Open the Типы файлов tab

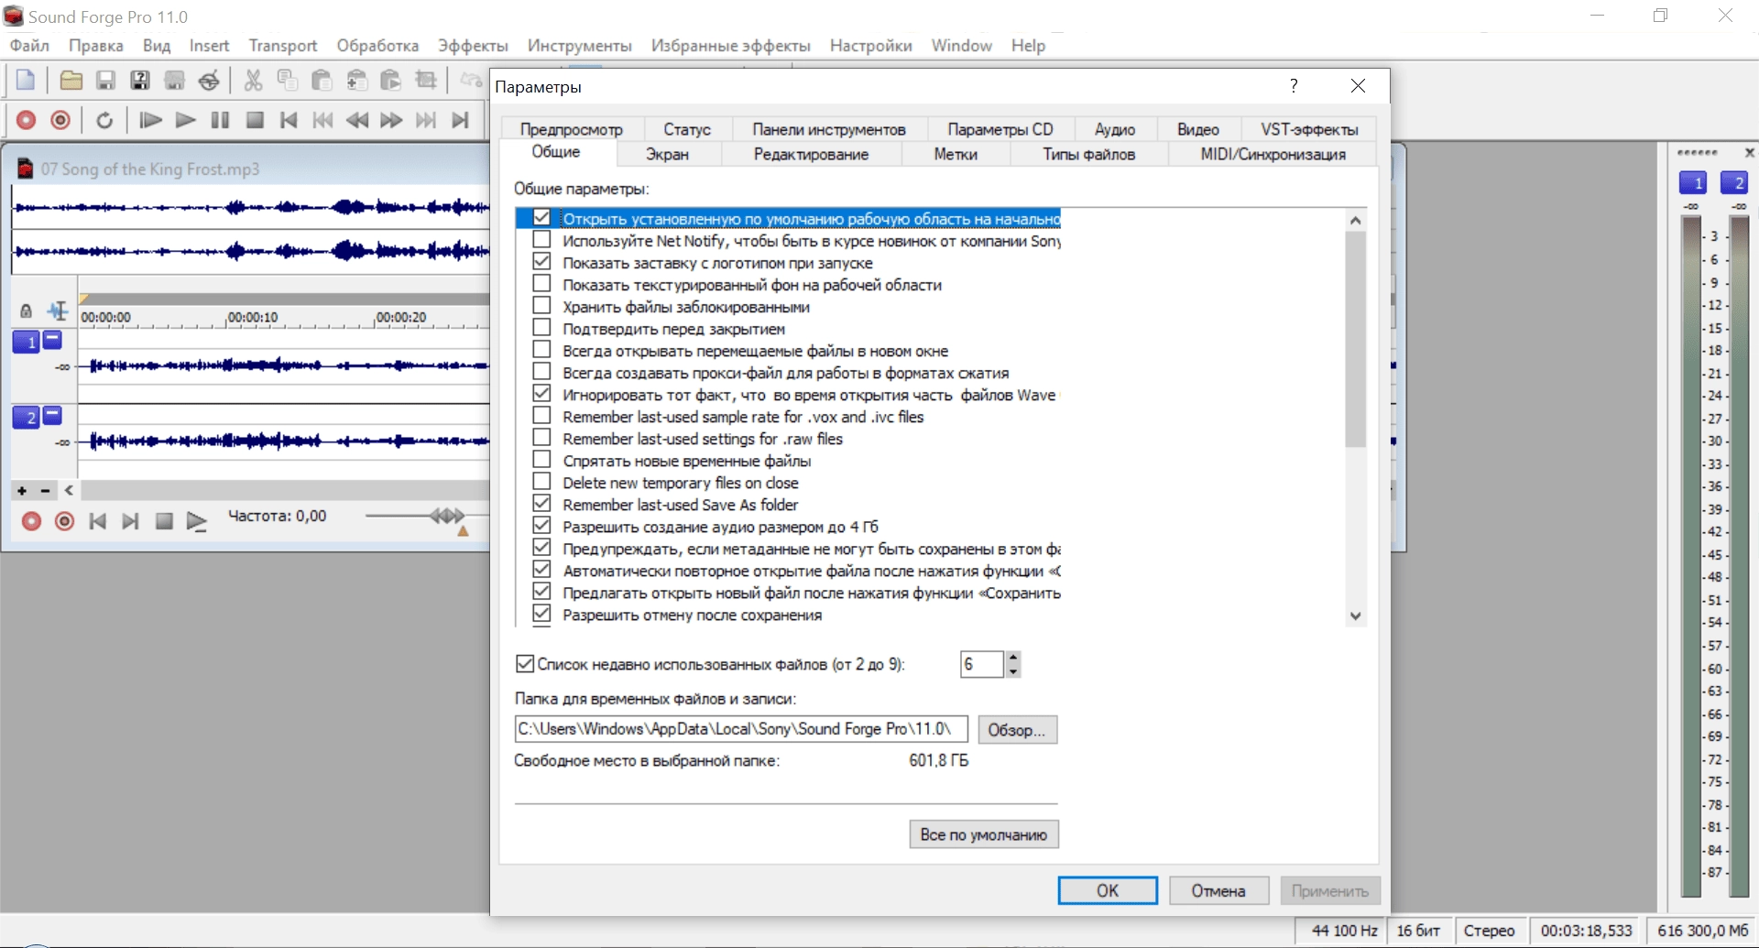pos(1088,154)
